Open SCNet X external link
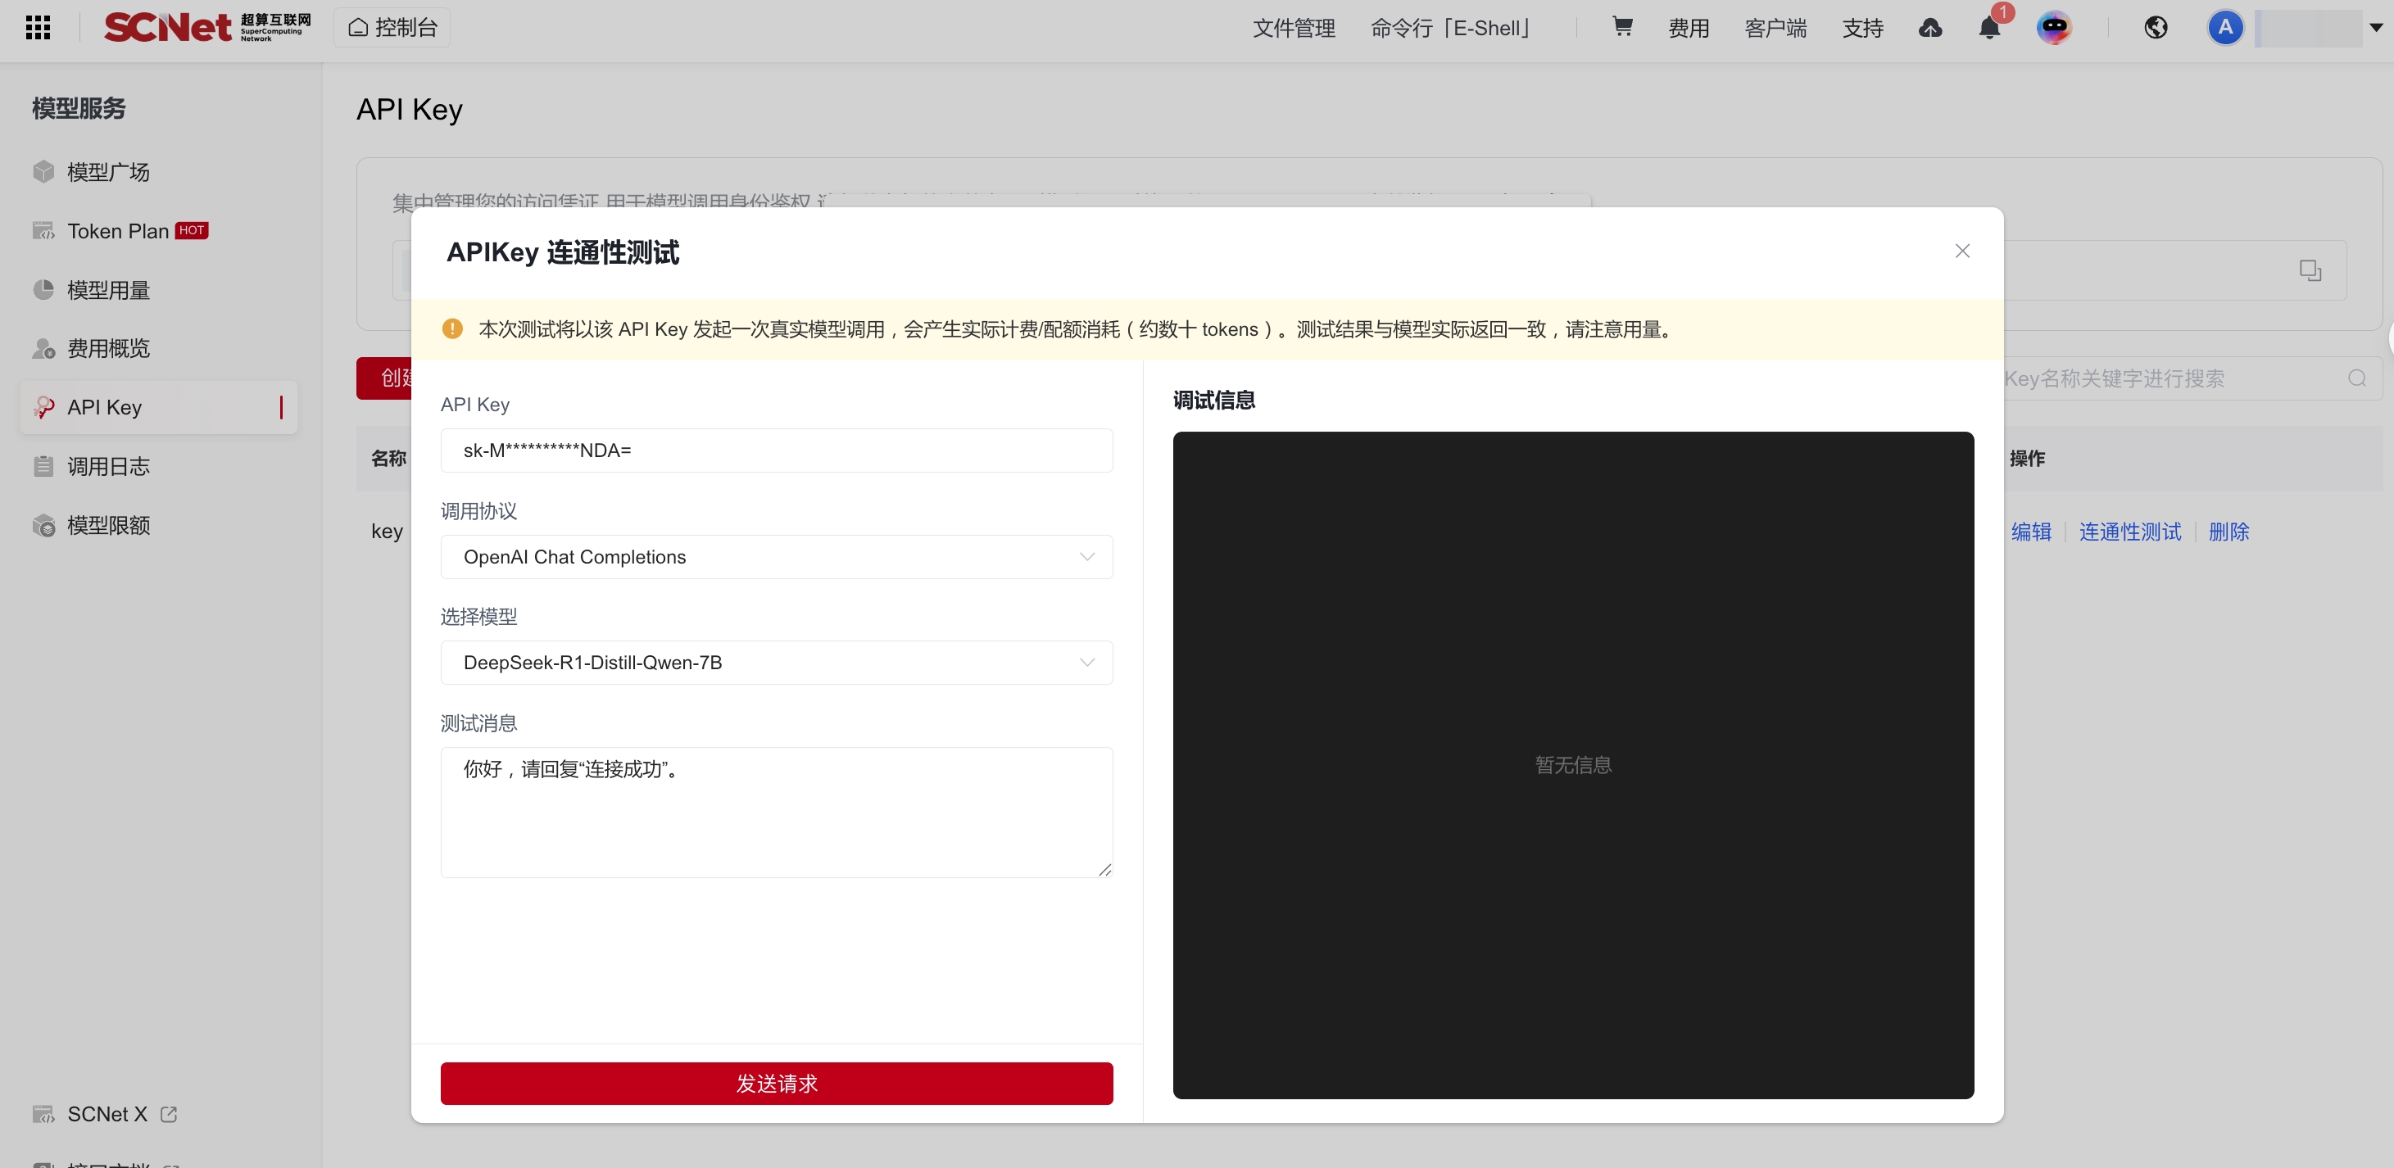 107,1114
